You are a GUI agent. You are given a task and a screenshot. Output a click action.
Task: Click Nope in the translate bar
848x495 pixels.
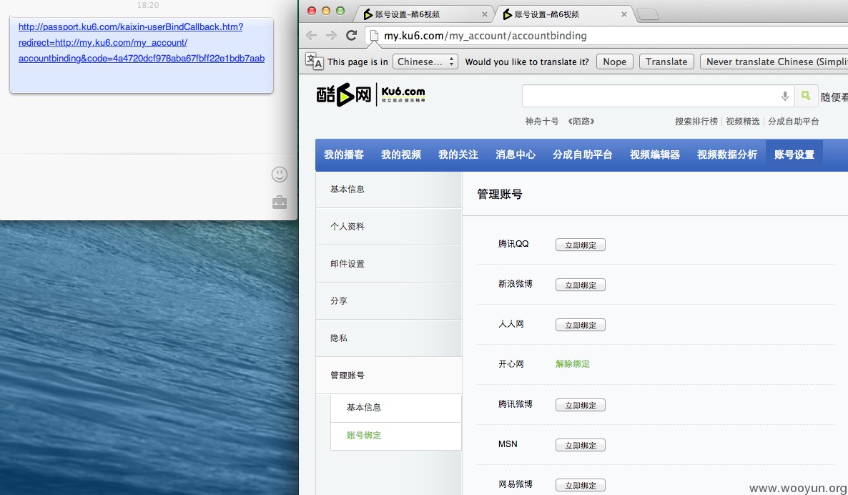(x=614, y=62)
